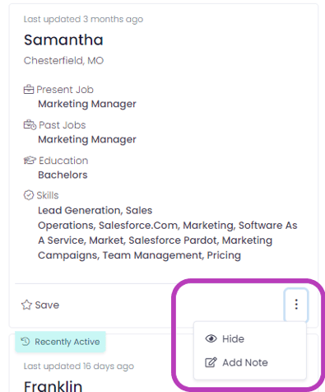Click the Skills badge checkmark icon
325x392 pixels.
(29, 195)
